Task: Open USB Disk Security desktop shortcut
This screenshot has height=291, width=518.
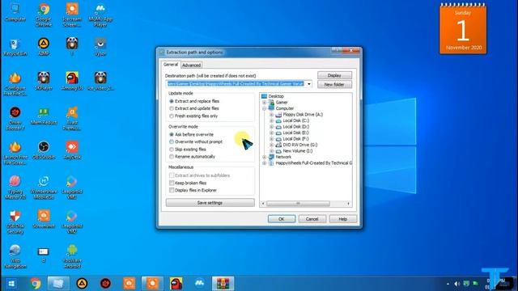Action: pos(15,221)
